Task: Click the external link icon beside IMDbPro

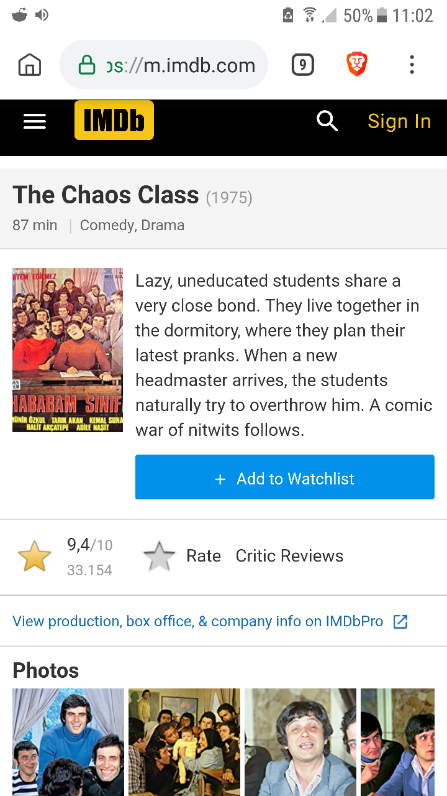Action: click(x=400, y=621)
